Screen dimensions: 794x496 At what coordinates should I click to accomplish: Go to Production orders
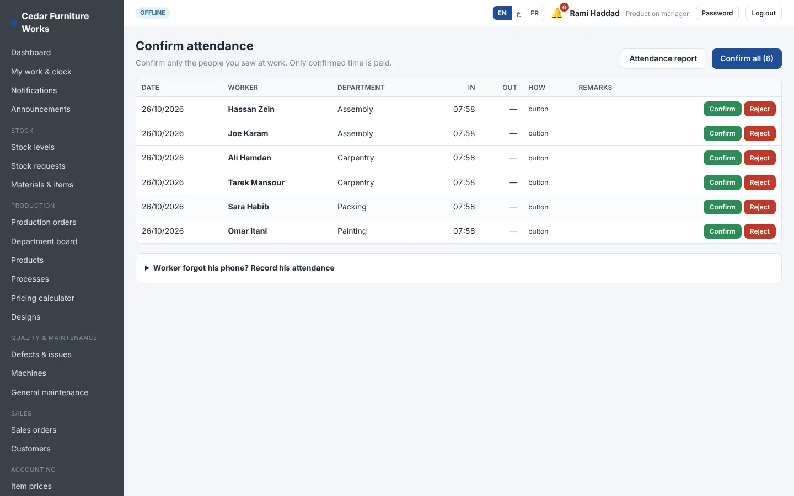coord(62,222)
